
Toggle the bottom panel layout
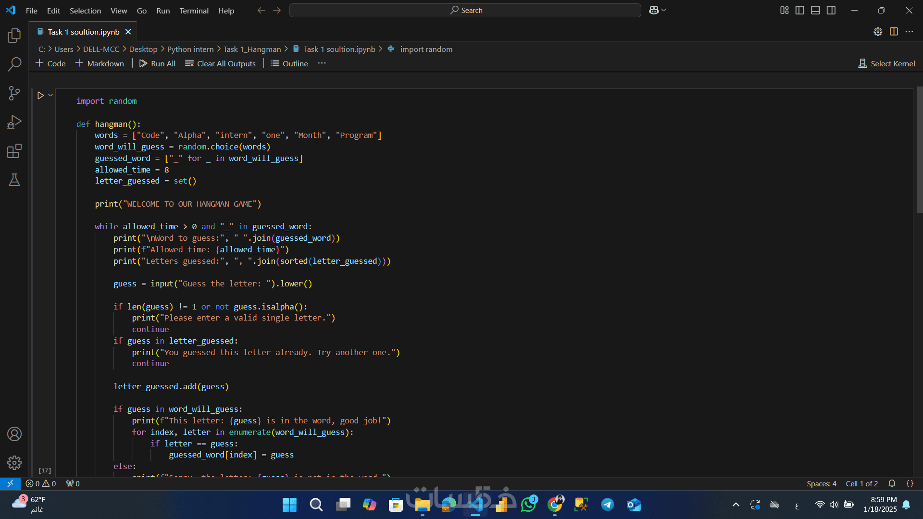[x=815, y=10]
